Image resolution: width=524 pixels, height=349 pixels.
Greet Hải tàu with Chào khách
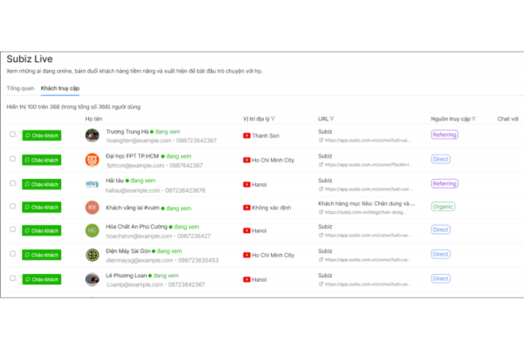click(x=42, y=184)
